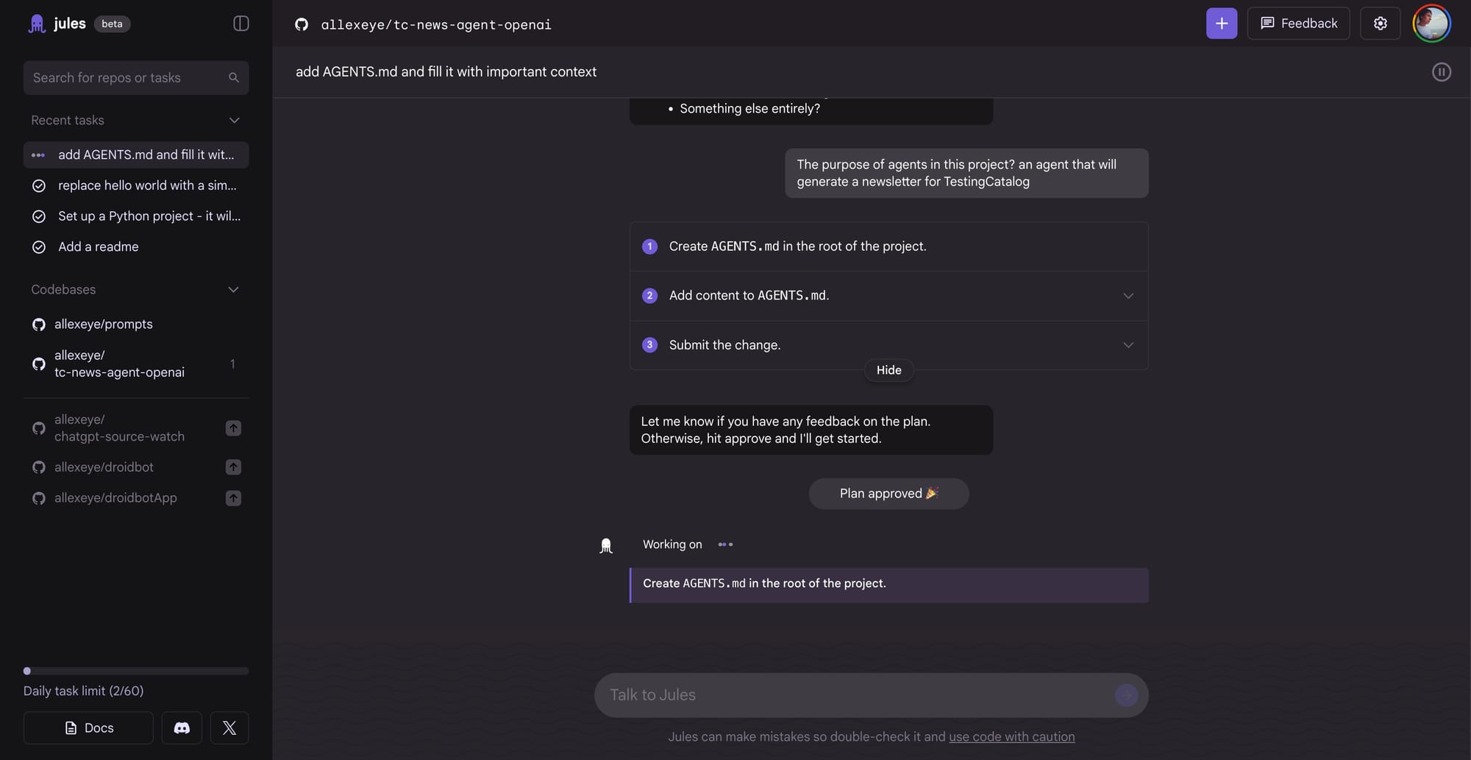1471x760 pixels.
Task: Open the 'use code with caution' link
Action: click(x=1011, y=736)
